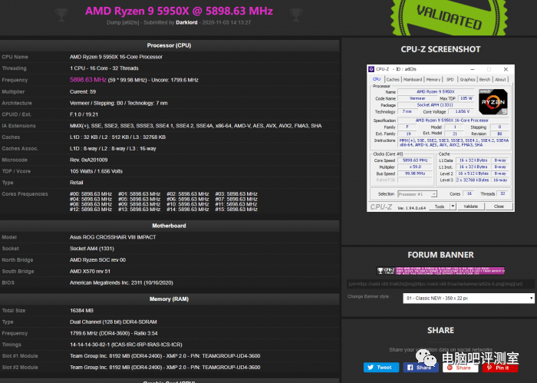Click the right trophy icon beside the title
The height and width of the screenshot is (383, 537).
296,15
